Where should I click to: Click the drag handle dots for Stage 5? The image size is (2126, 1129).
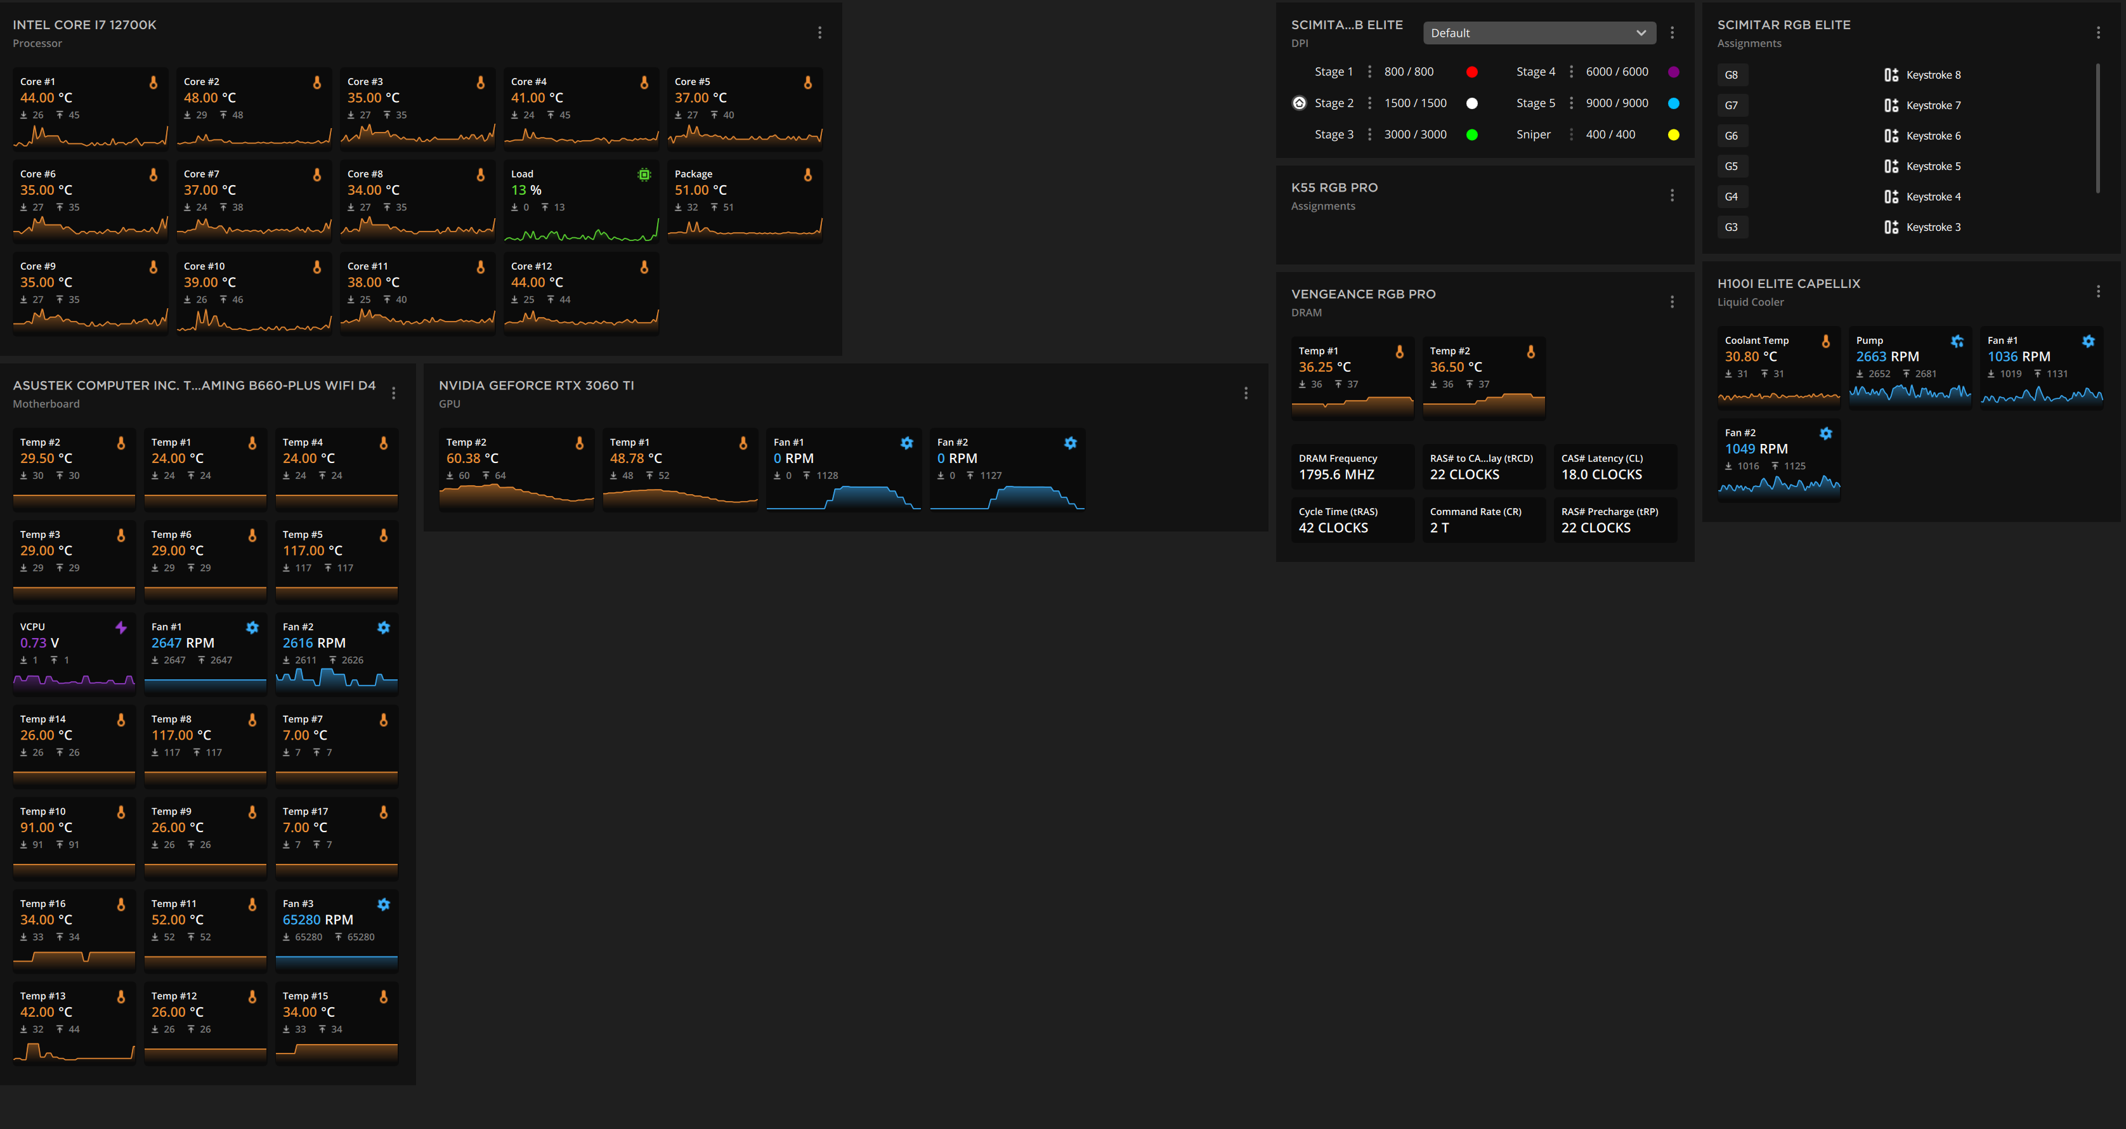point(1570,103)
